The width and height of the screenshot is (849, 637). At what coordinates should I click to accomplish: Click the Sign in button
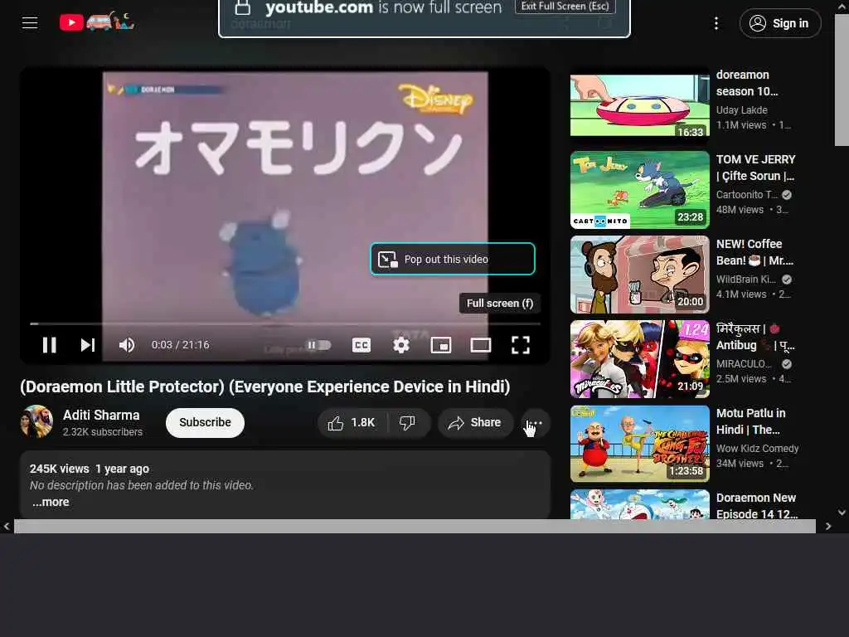tap(779, 23)
